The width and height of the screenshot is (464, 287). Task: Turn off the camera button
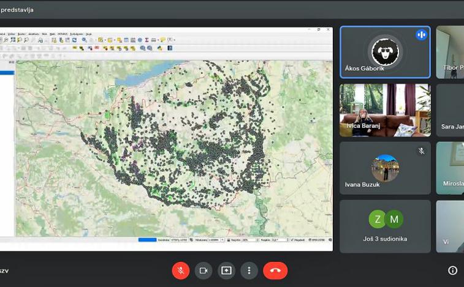tap(203, 270)
